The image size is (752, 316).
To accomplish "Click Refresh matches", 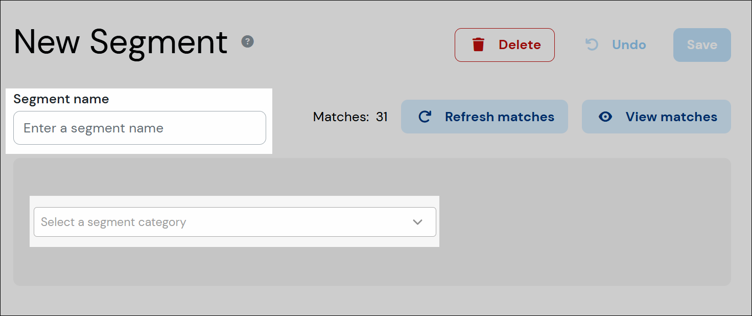I will [484, 117].
